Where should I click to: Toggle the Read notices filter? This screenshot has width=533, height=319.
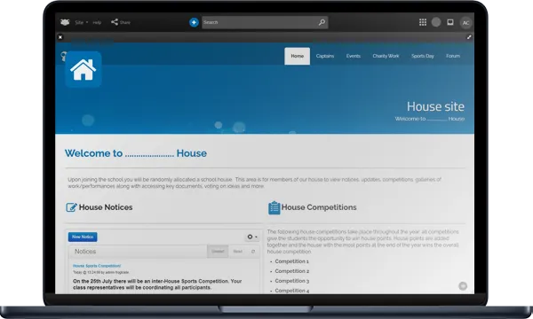(237, 252)
